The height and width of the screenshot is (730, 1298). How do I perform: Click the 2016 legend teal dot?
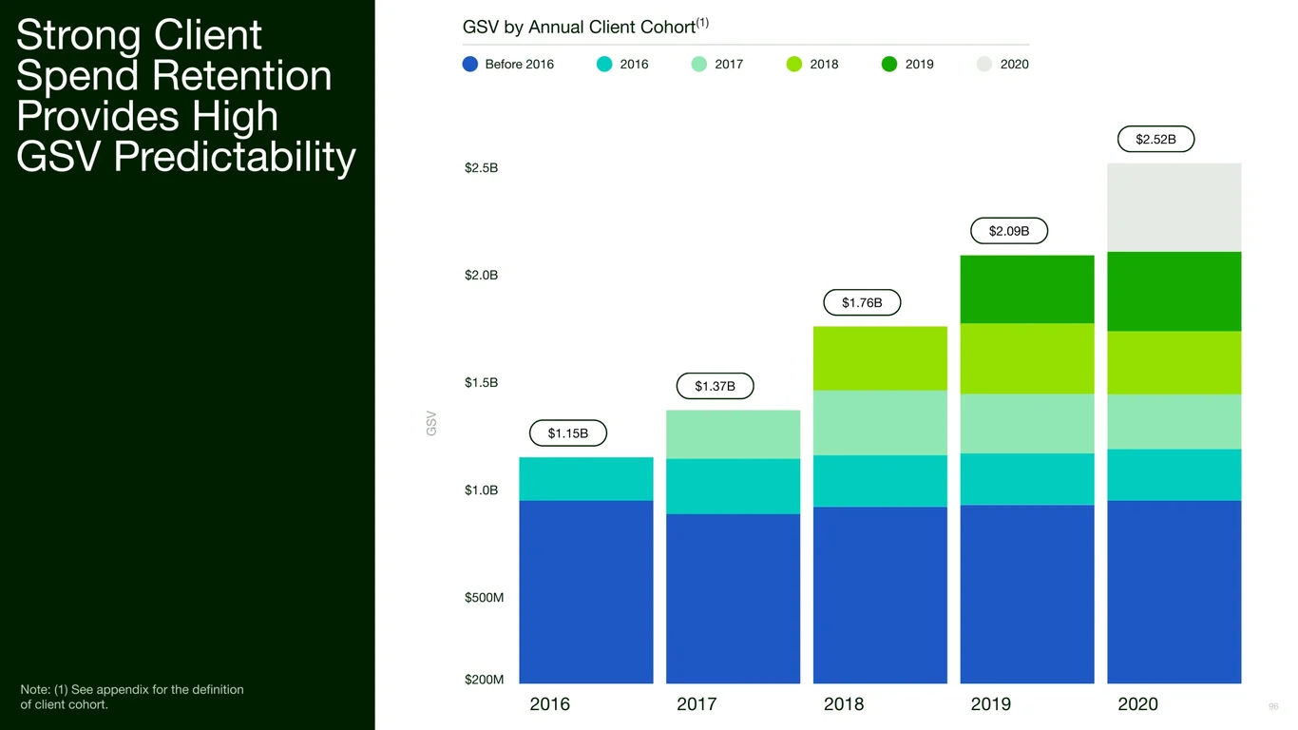click(x=604, y=65)
